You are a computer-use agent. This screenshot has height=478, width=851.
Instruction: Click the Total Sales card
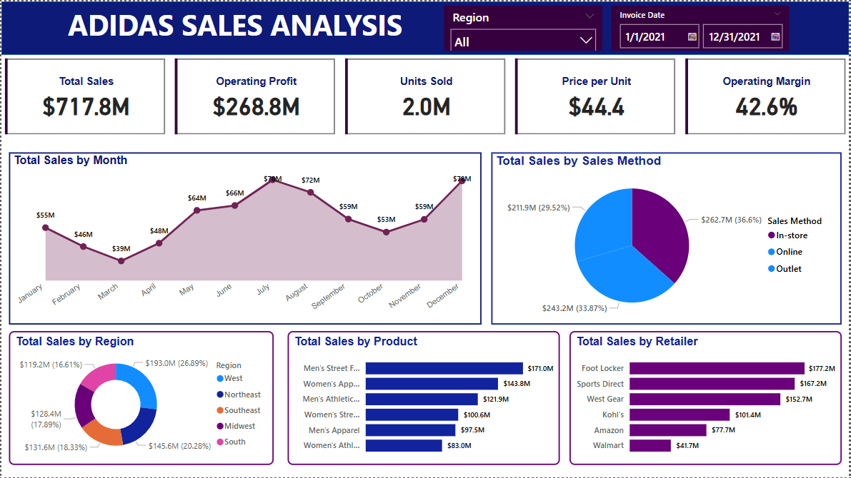pos(86,96)
